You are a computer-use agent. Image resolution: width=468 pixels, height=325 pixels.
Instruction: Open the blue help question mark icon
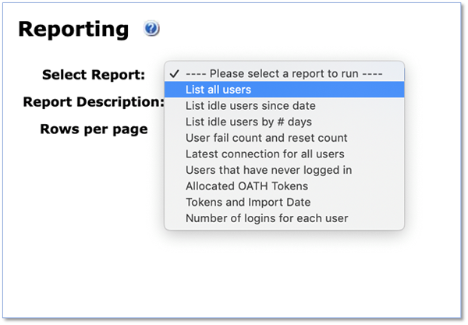pos(151,29)
